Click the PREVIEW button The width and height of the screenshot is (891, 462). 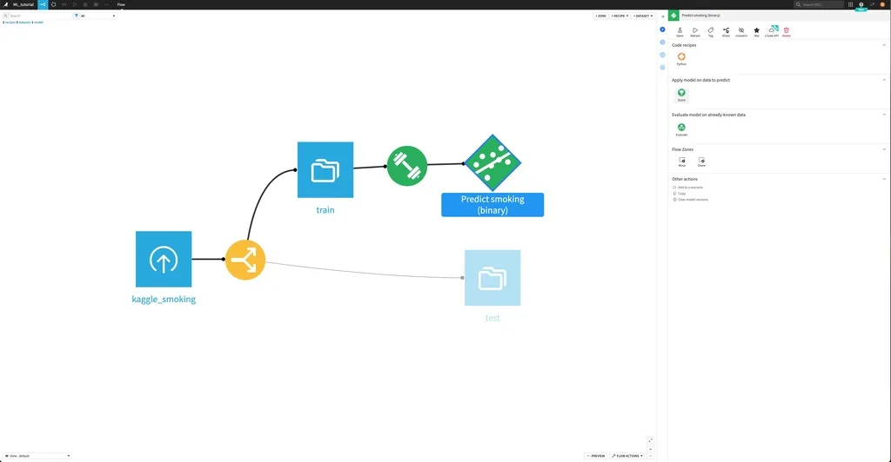[595, 456]
